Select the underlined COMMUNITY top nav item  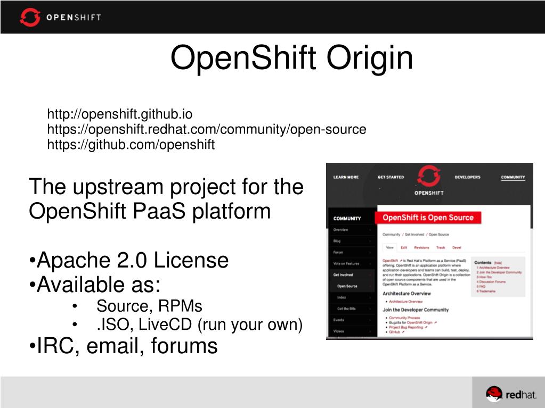(513, 177)
